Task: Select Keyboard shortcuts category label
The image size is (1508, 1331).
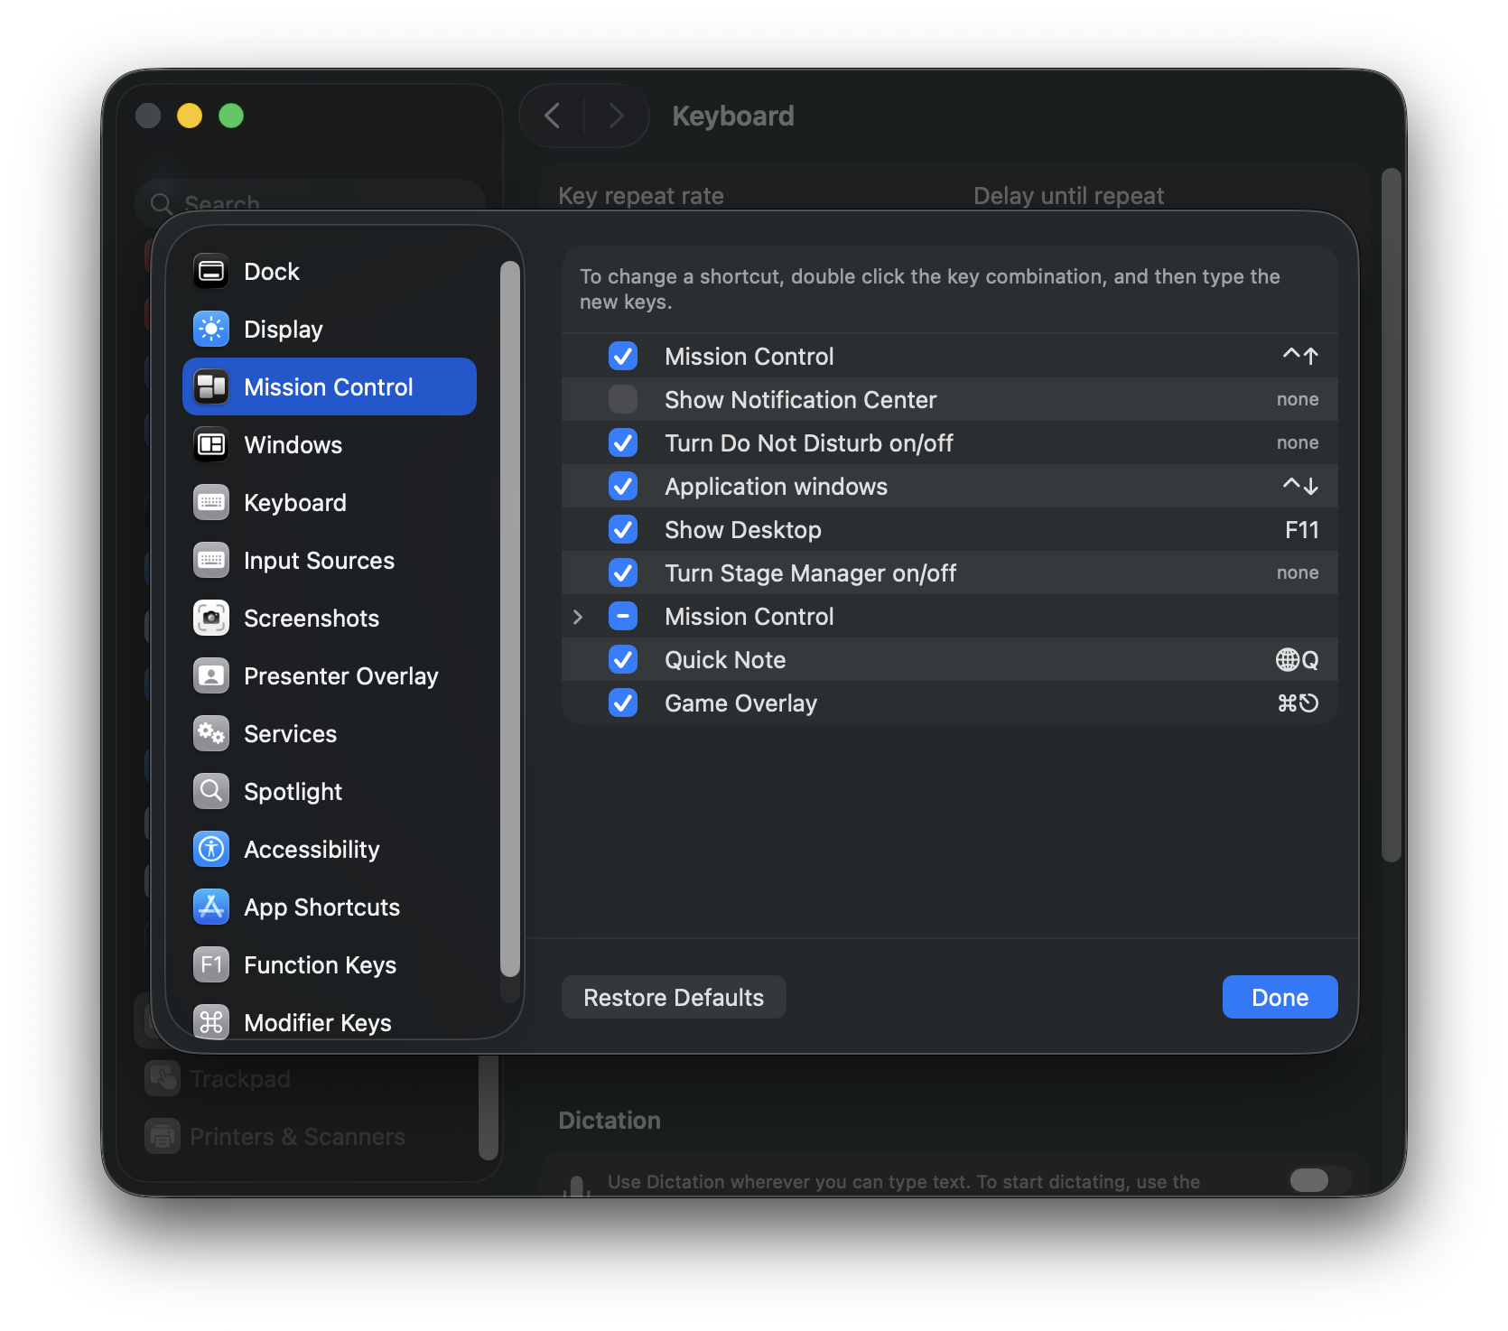Action: [295, 503]
